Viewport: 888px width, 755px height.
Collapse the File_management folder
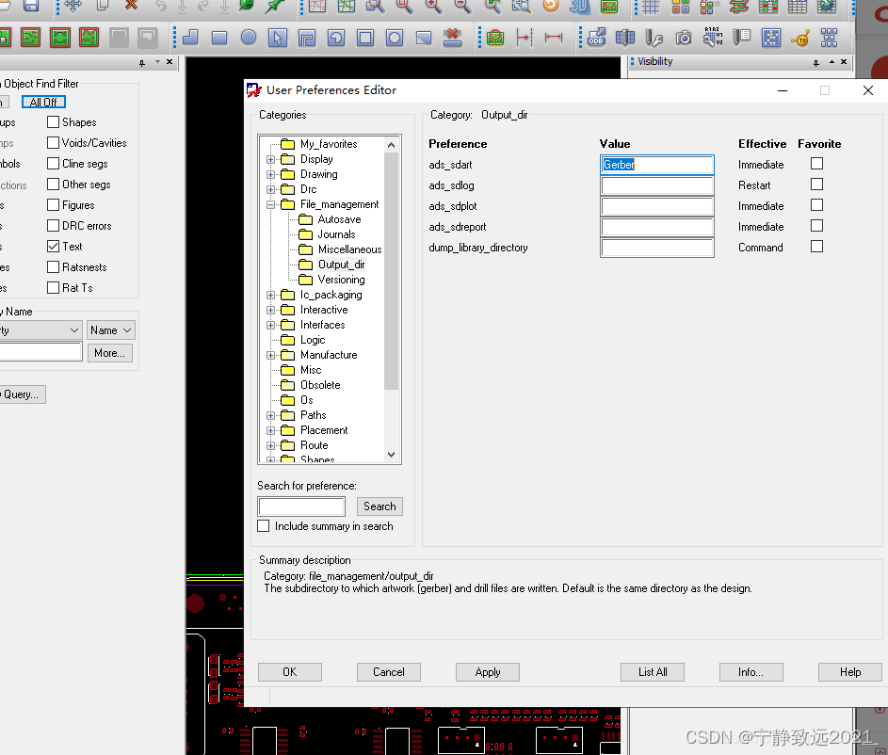pyautogui.click(x=271, y=204)
